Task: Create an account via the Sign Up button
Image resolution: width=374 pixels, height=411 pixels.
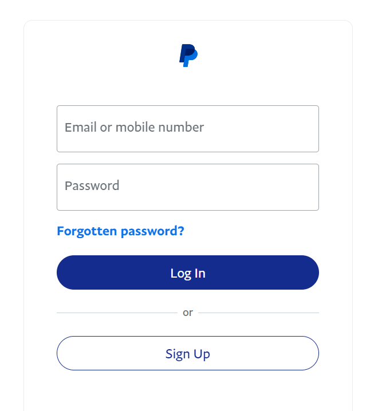Action: point(187,353)
